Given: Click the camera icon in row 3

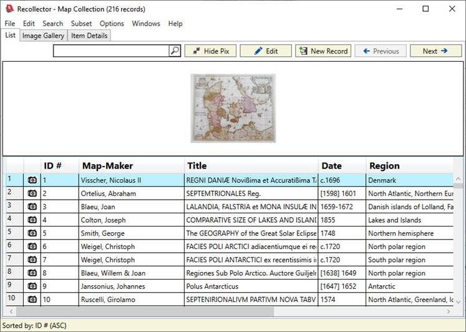Looking at the screenshot, I should (32, 207).
